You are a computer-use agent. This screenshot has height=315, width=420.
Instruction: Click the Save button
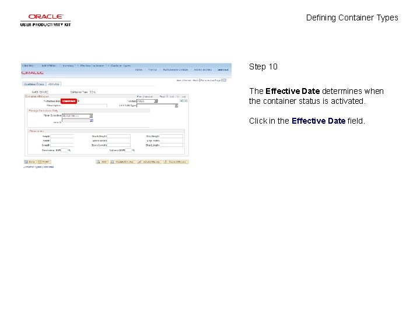(30, 162)
